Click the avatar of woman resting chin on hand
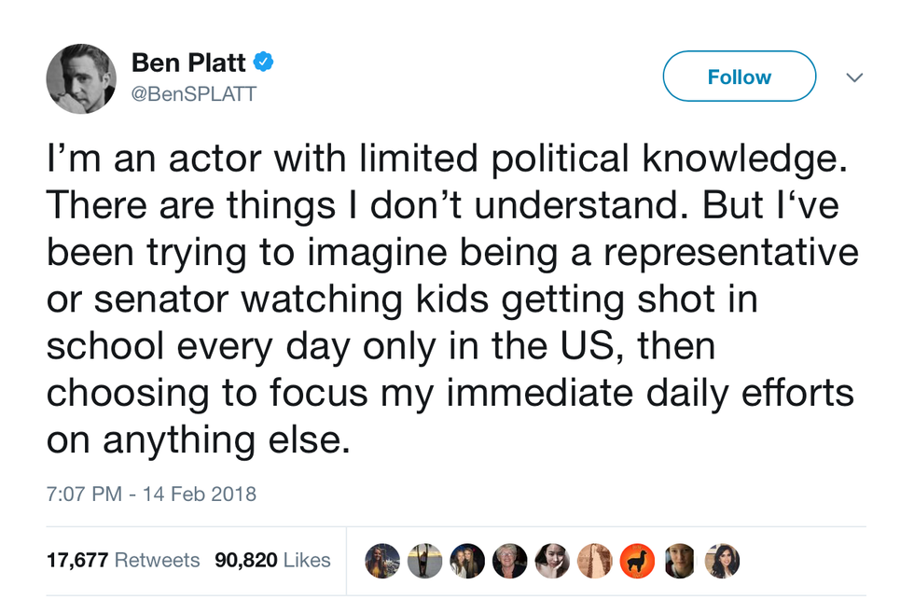The image size is (914, 599). tap(552, 561)
